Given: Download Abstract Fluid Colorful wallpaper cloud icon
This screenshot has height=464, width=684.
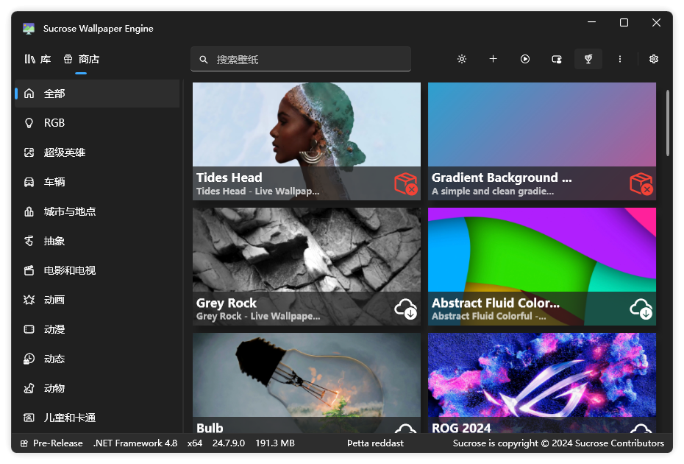Looking at the screenshot, I should (641, 309).
